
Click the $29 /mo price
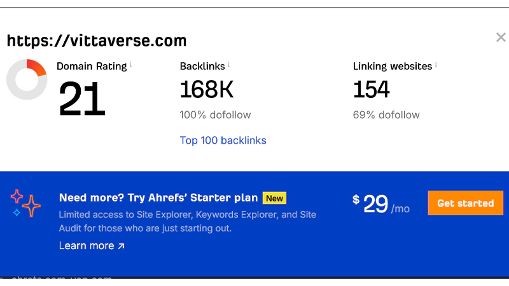click(x=381, y=204)
